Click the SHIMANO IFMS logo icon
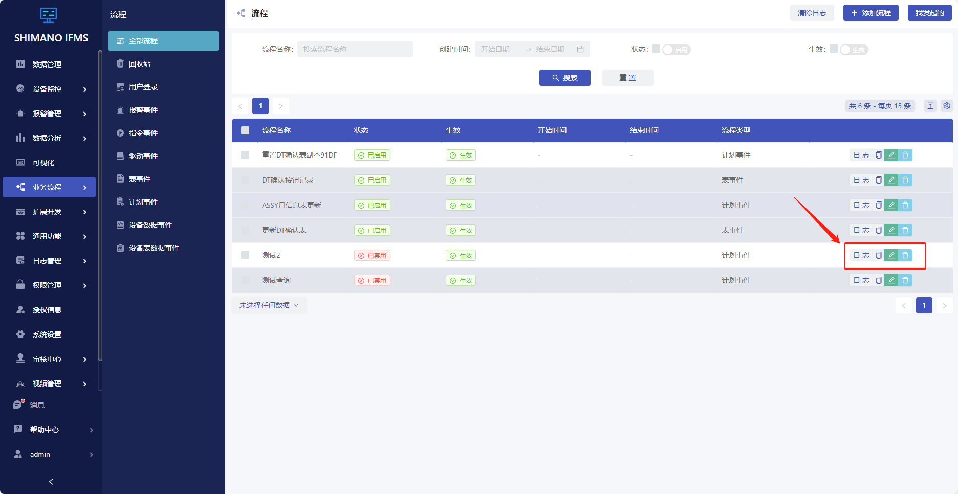The image size is (958, 494). point(49,16)
